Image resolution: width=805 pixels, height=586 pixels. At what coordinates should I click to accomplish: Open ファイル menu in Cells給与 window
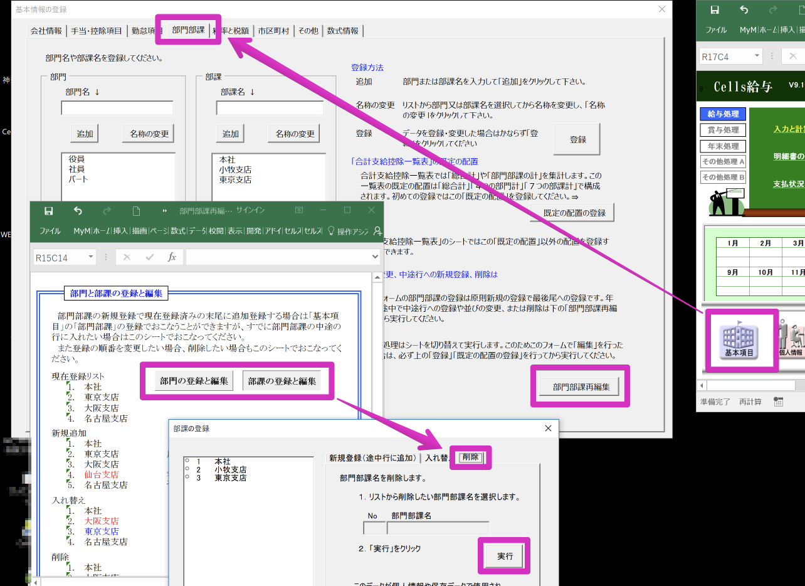pyautogui.click(x=716, y=30)
